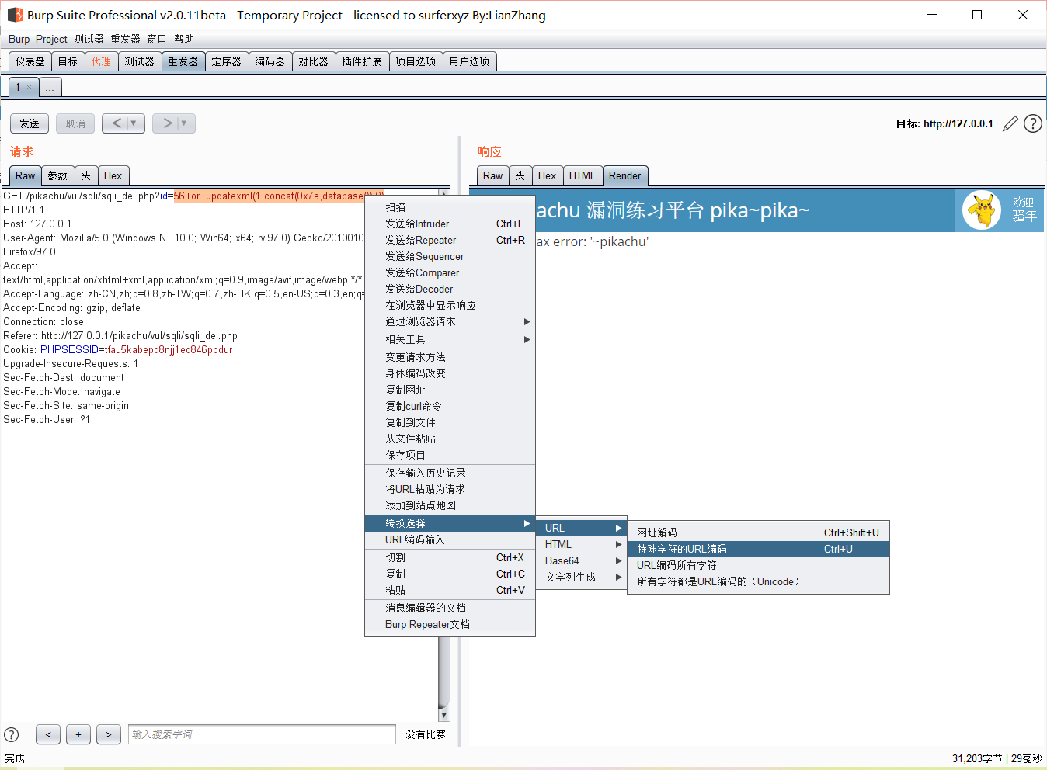Image resolution: width=1047 pixels, height=770 pixels.
Task: Select 在浏览器中显示响应 menu entry
Action: (x=450, y=305)
